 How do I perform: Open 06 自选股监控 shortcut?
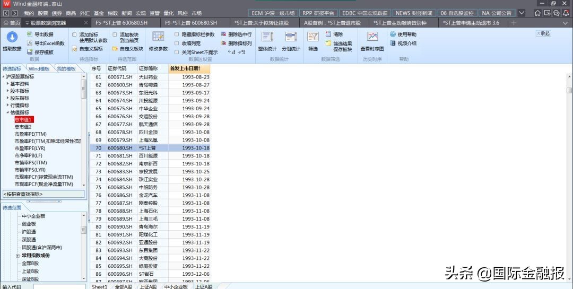(x=457, y=13)
